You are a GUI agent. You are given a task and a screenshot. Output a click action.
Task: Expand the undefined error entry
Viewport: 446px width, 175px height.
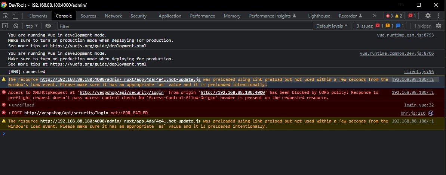coord(10,105)
